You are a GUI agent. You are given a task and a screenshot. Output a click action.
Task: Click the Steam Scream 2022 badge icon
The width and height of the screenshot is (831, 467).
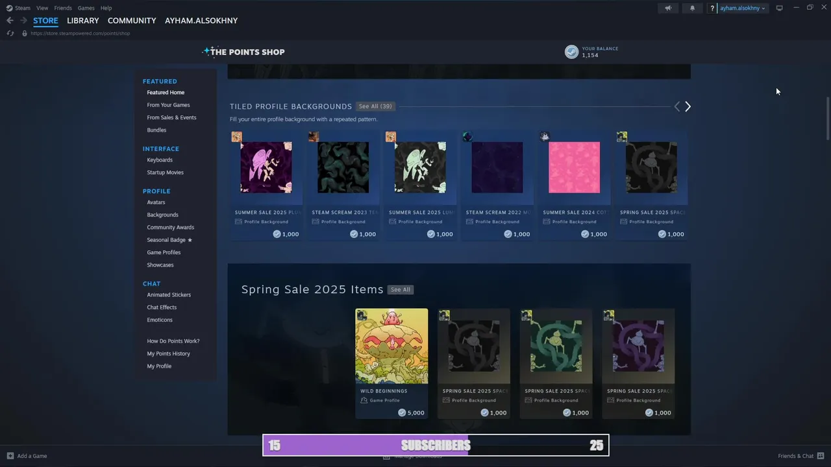pyautogui.click(x=467, y=136)
